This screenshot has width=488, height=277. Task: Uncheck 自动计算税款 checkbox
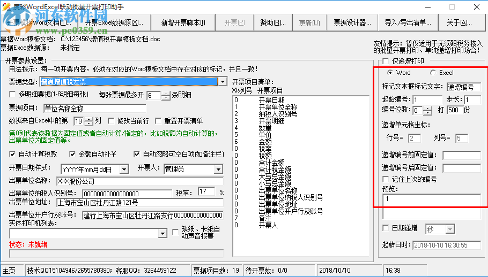(12, 154)
